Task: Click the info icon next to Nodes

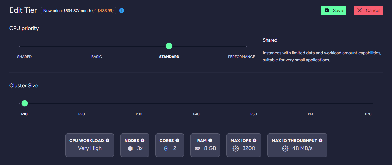Action: click(x=143, y=140)
